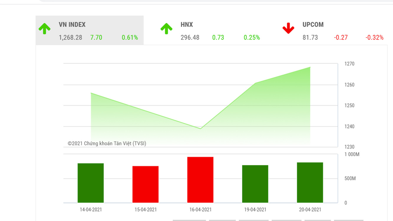
Task: Click the chart line point at 19-04-2021
Action: tap(255, 83)
